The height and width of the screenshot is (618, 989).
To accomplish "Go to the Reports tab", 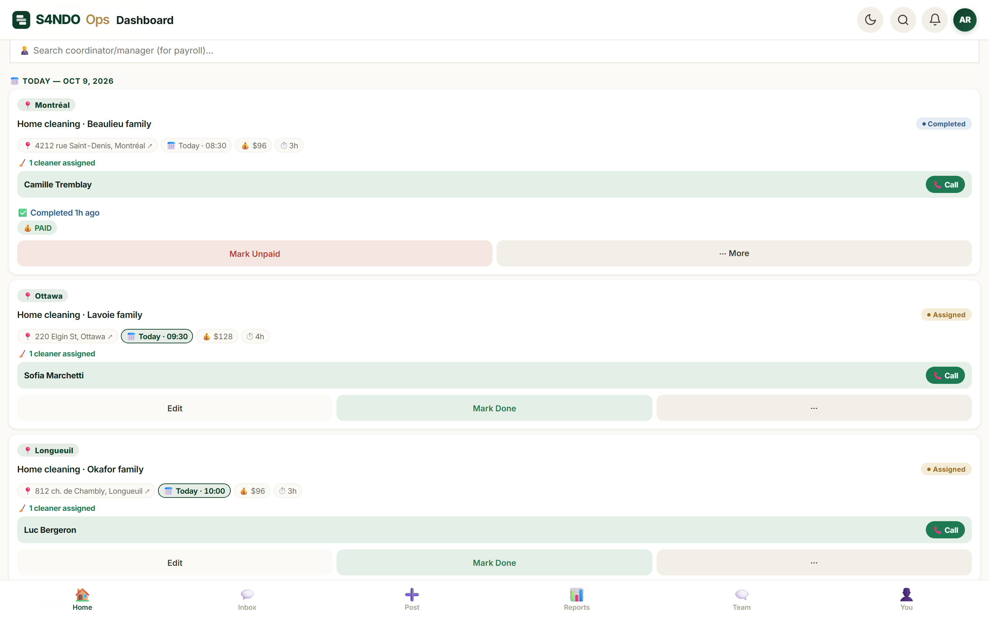I will point(577,599).
